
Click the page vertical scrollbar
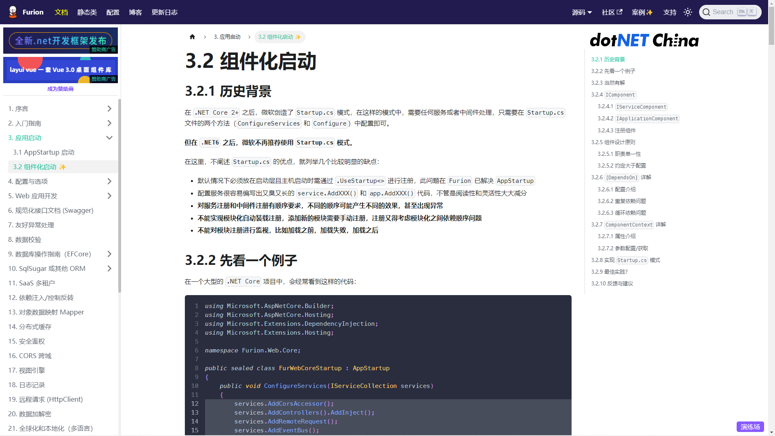pos(771,26)
